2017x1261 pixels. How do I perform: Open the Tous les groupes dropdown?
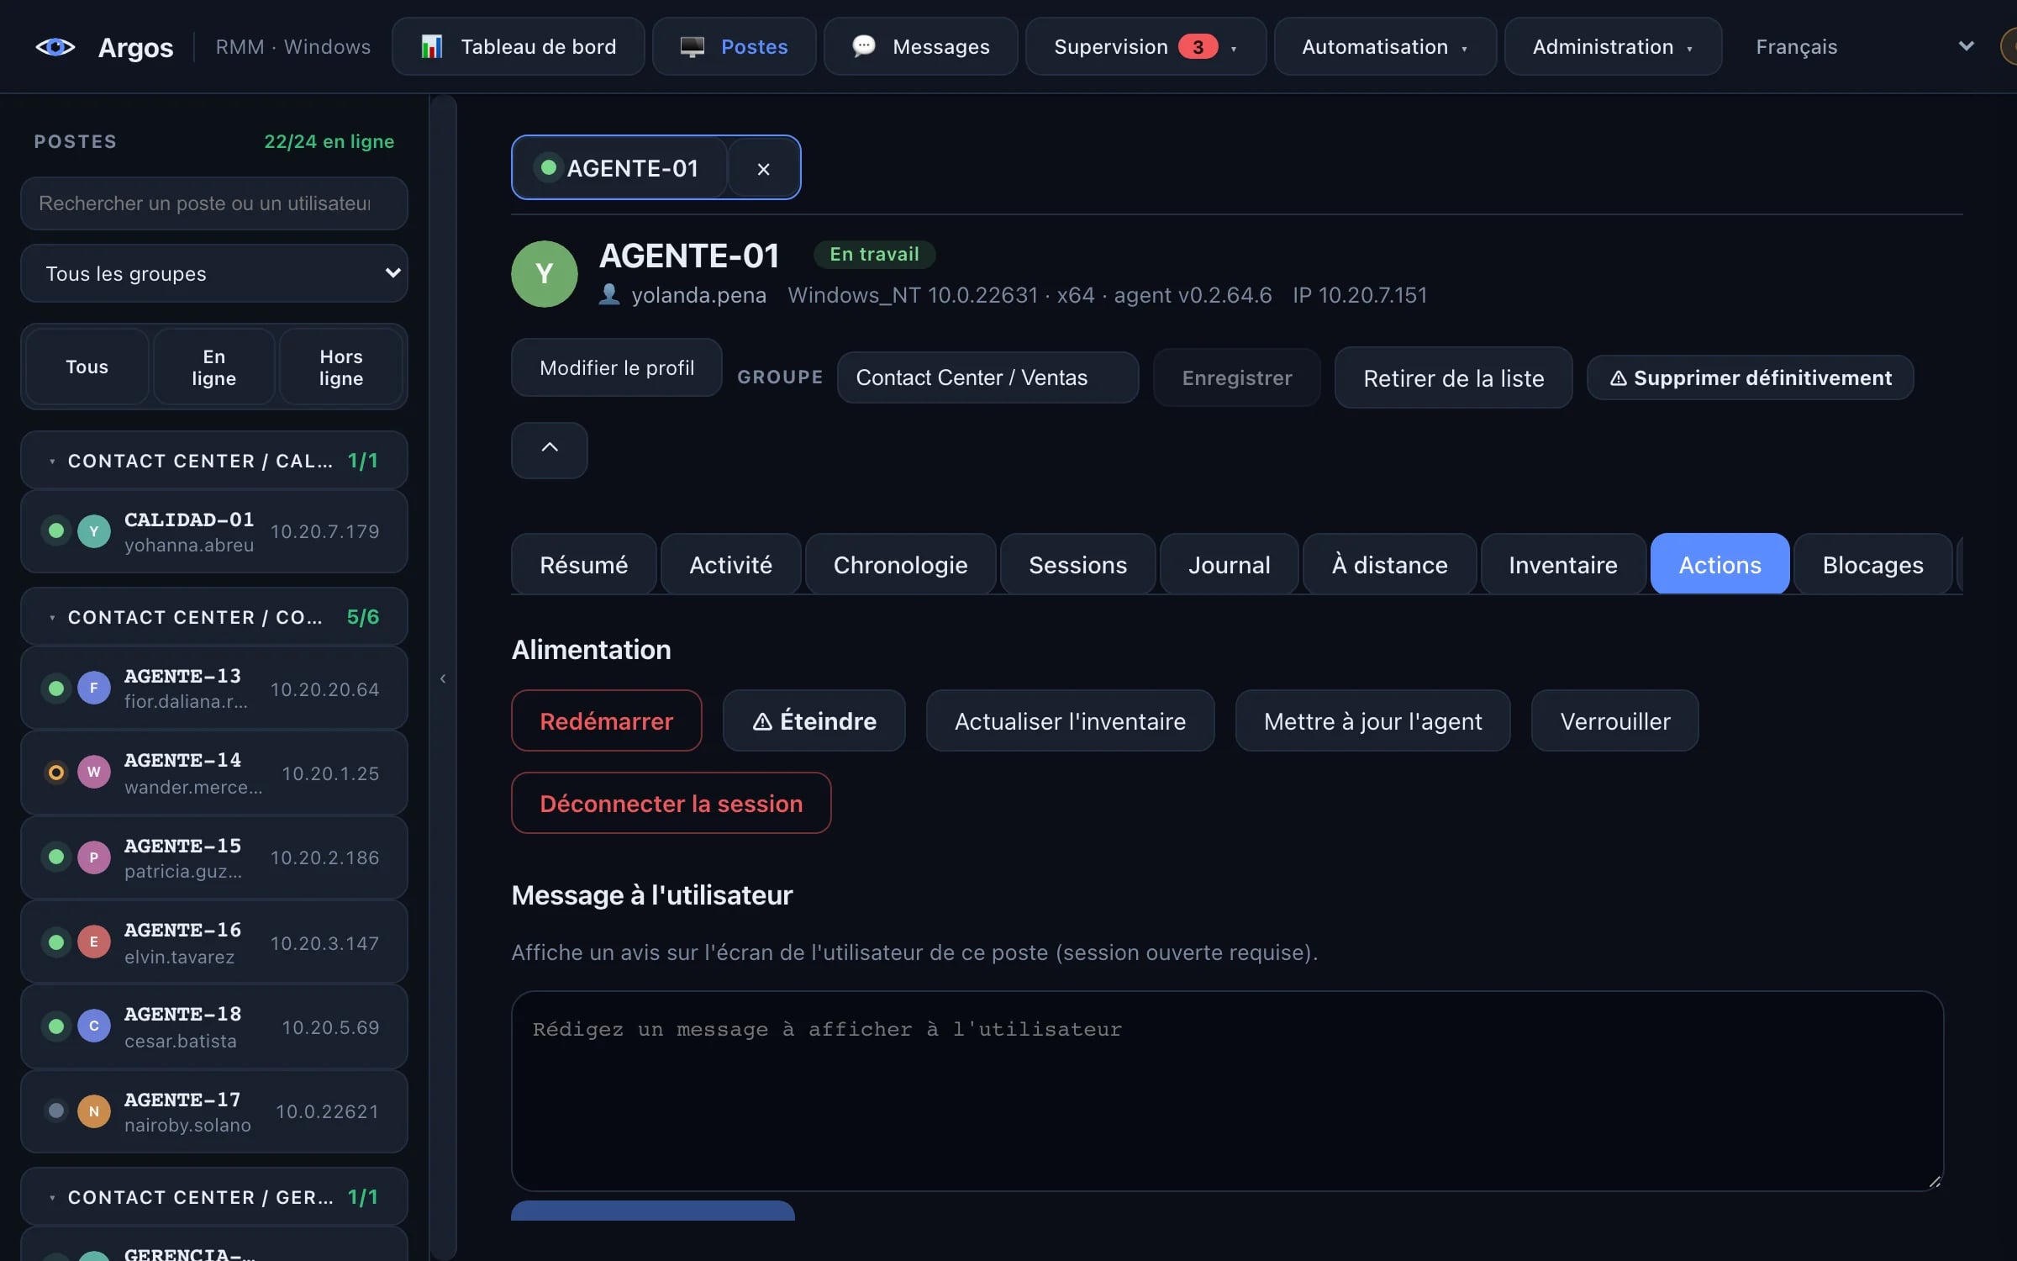(x=213, y=273)
